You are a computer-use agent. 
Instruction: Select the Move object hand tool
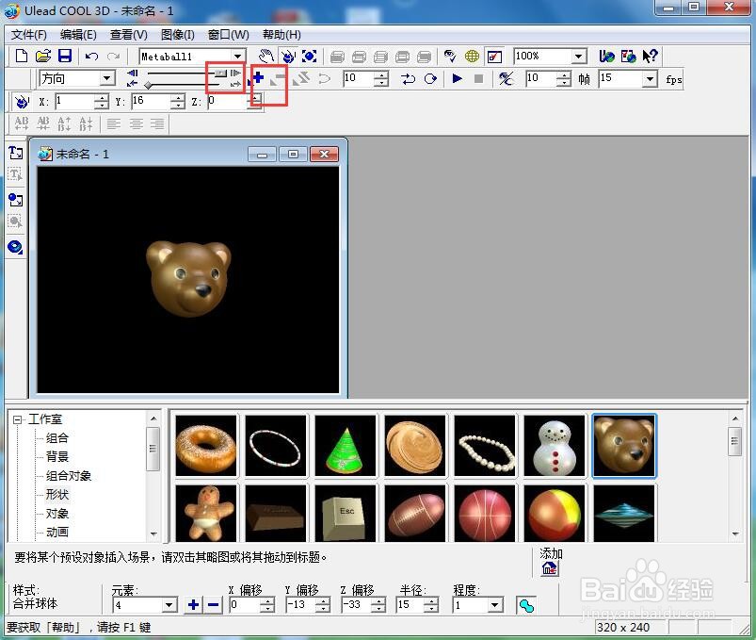pos(265,57)
